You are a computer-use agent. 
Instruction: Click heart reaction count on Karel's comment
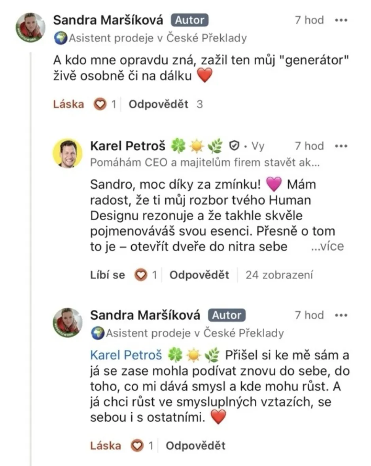155,275
